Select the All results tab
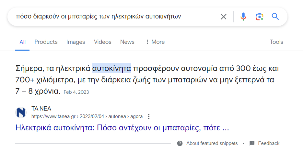Viewport: 303px width, 155px height. click(x=22, y=42)
